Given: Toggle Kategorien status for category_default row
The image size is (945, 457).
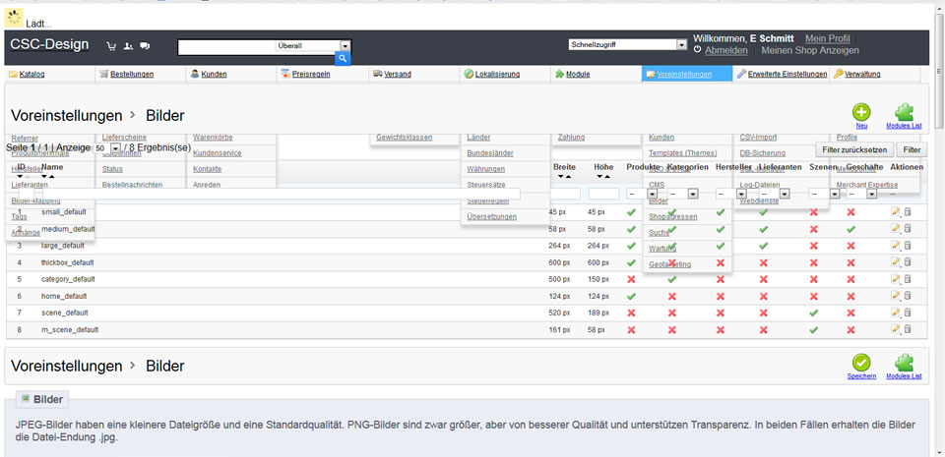Looking at the screenshot, I should [672, 280].
